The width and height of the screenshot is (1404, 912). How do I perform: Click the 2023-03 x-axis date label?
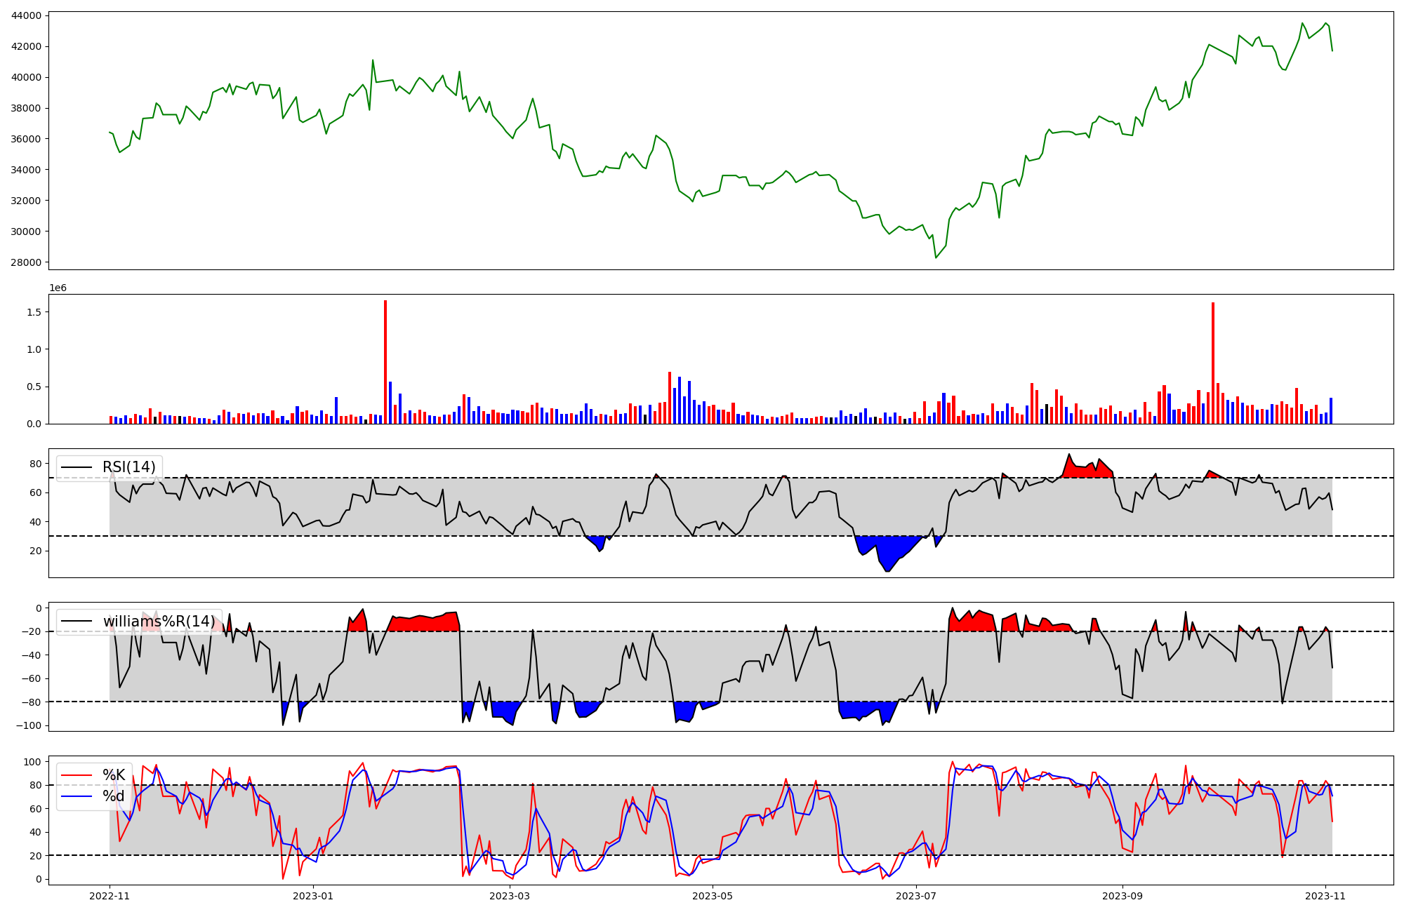coord(509,896)
